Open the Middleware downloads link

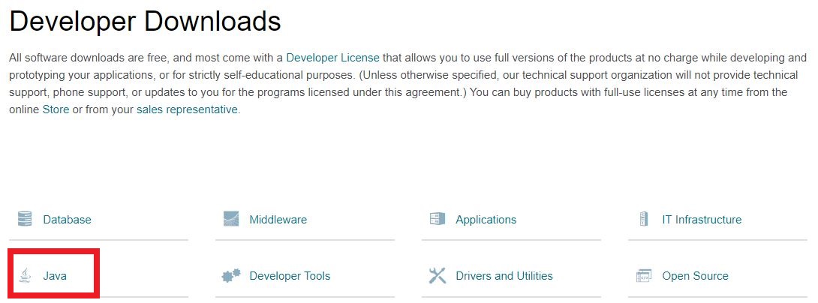[x=278, y=220]
